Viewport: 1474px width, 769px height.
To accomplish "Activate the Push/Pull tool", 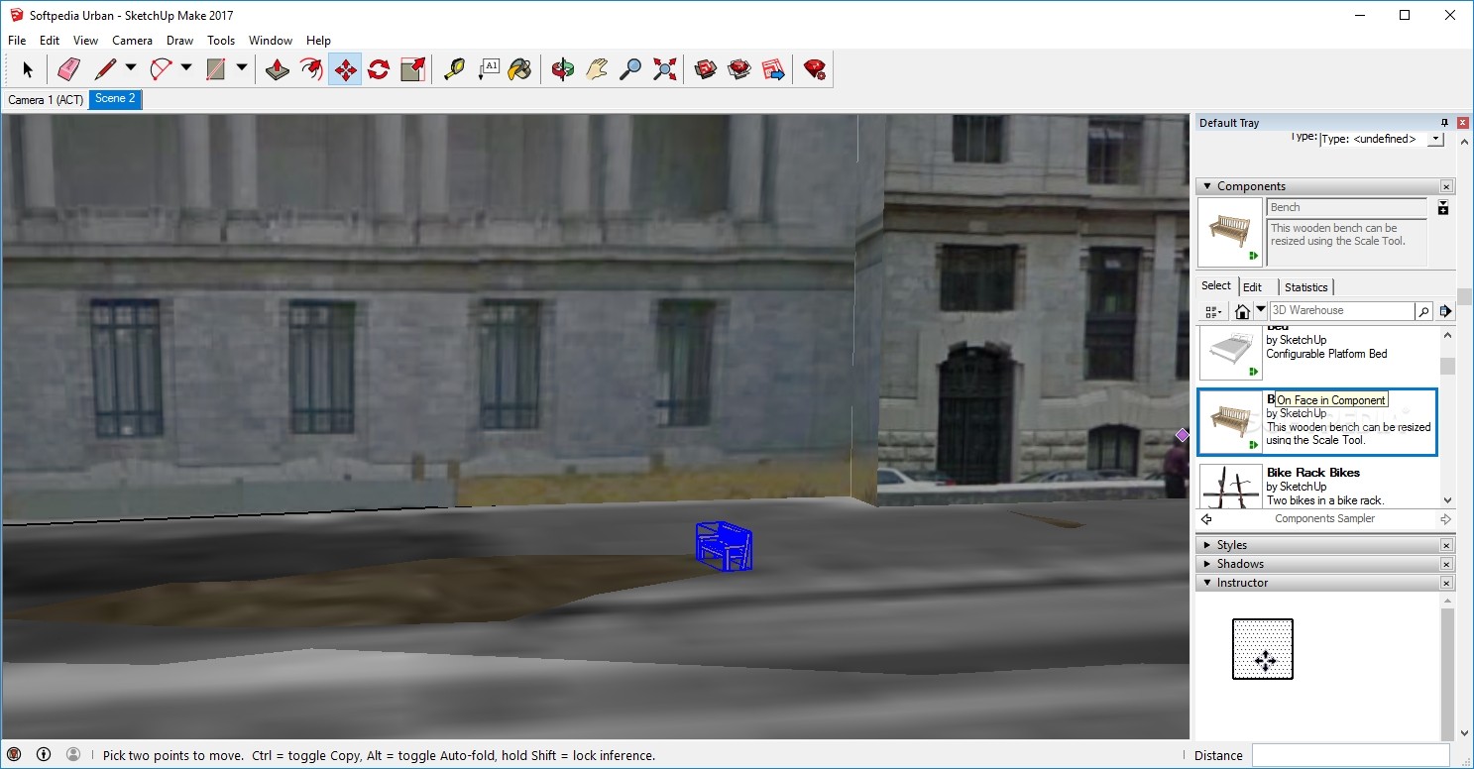I will pos(278,69).
